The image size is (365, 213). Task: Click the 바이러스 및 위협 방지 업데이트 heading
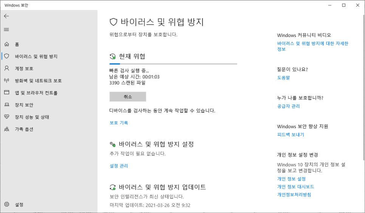(162, 187)
